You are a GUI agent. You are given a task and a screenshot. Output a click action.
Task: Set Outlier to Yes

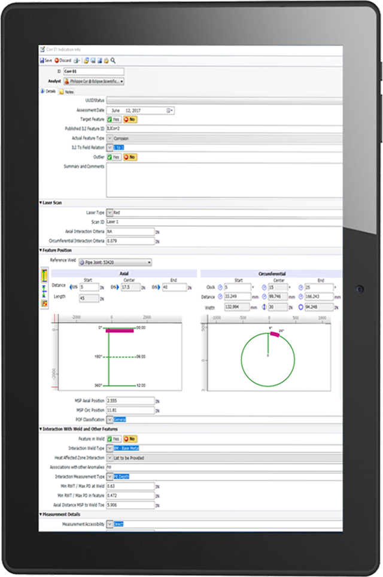114,157
